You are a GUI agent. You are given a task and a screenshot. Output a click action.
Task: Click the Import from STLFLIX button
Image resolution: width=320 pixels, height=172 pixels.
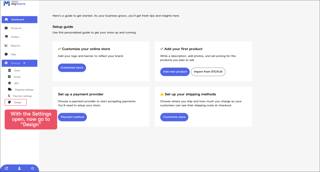pyautogui.click(x=208, y=72)
